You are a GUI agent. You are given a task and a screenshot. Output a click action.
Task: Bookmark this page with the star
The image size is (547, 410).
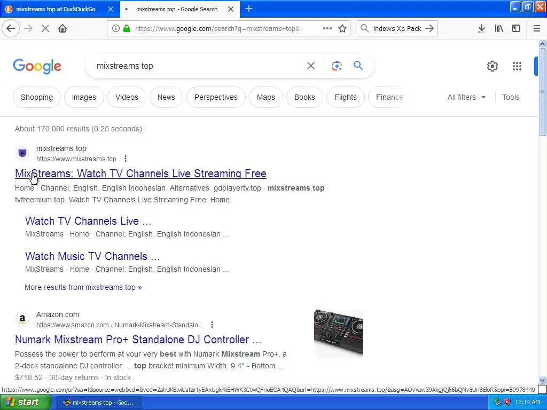coord(342,29)
